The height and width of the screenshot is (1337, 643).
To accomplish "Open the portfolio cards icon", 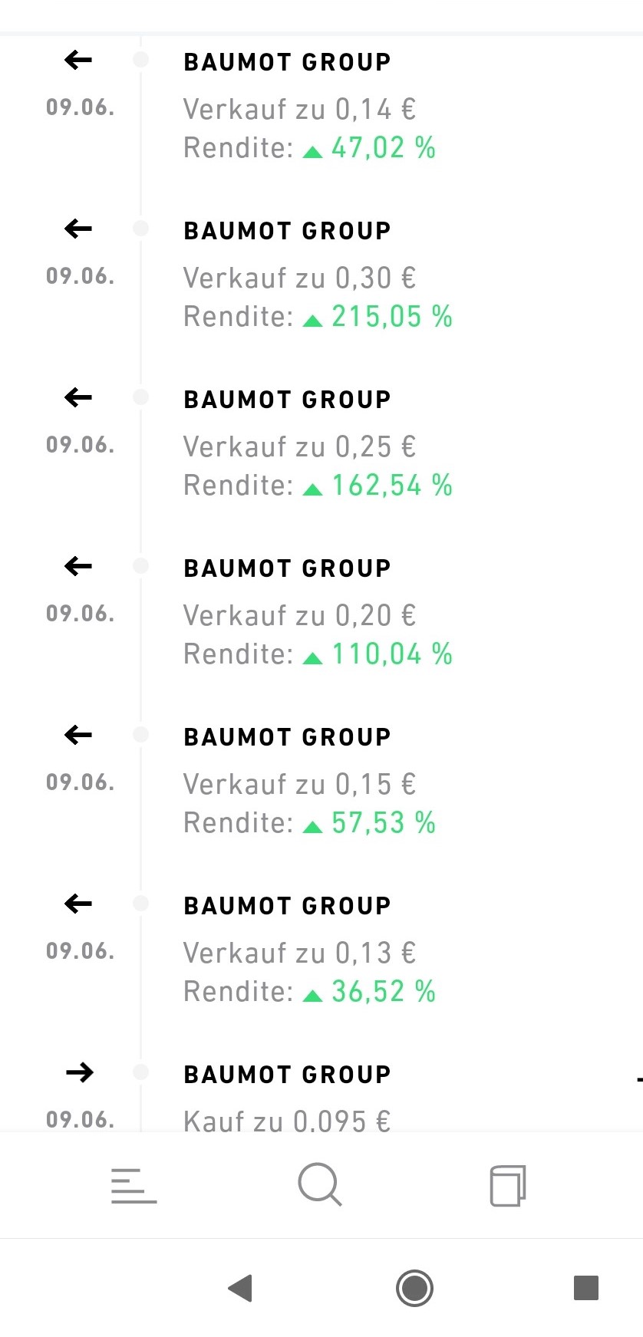I will [x=507, y=1186].
